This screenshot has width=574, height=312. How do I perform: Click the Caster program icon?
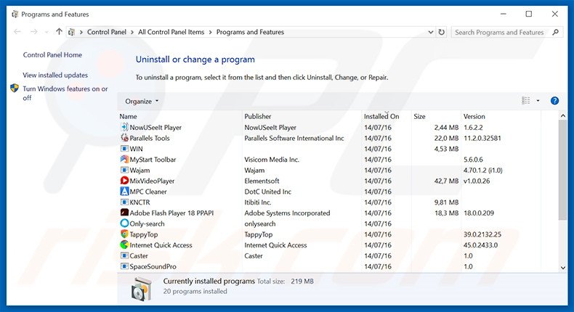point(124,255)
